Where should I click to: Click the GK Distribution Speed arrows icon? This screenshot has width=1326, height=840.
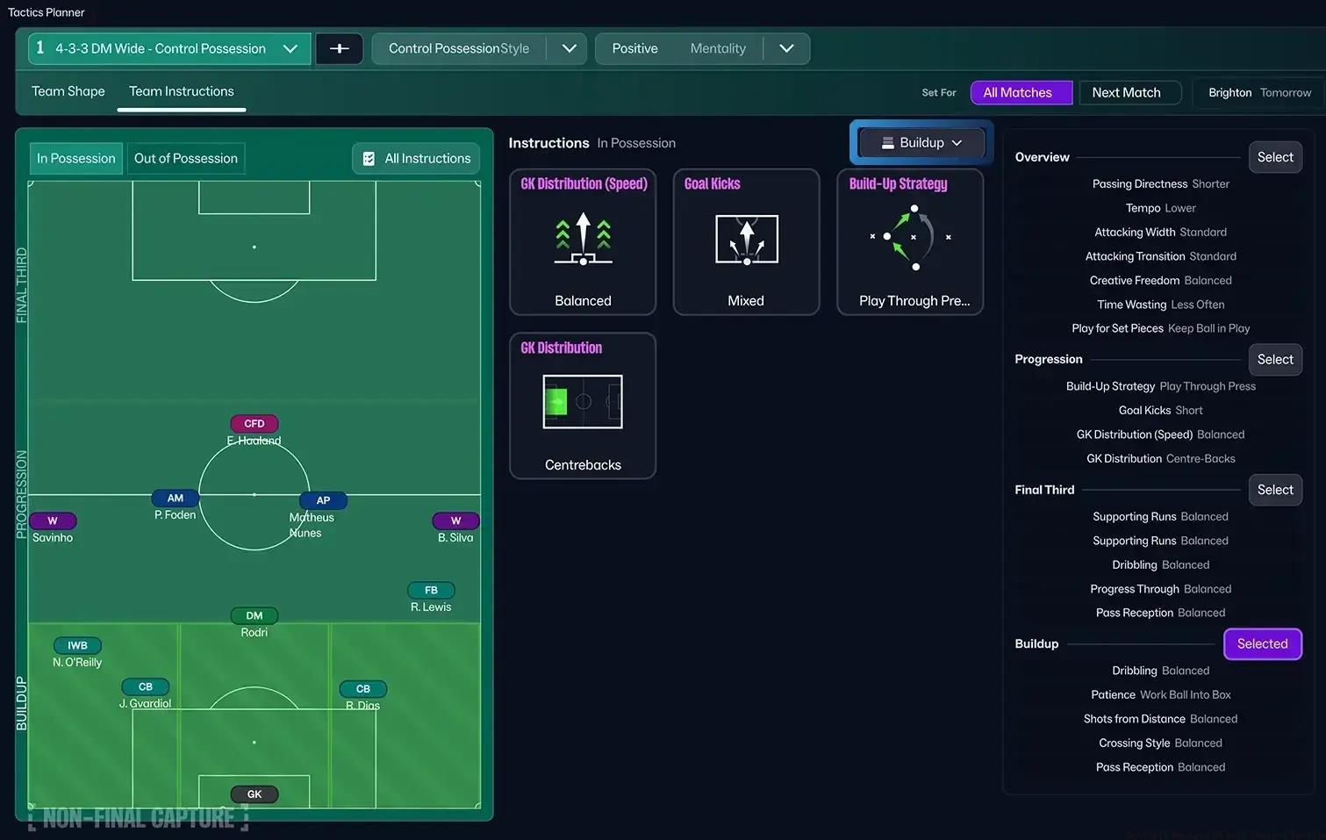click(x=583, y=239)
